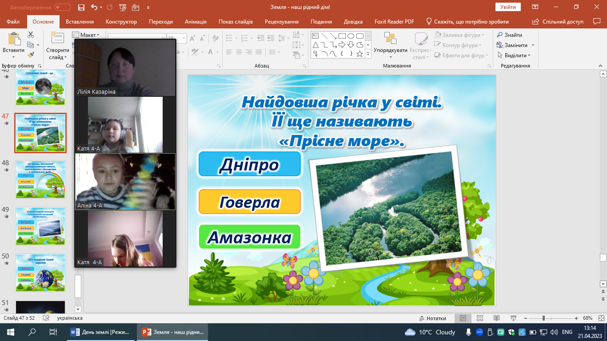Click accessibility check icon in status bar

pyautogui.click(x=45, y=318)
